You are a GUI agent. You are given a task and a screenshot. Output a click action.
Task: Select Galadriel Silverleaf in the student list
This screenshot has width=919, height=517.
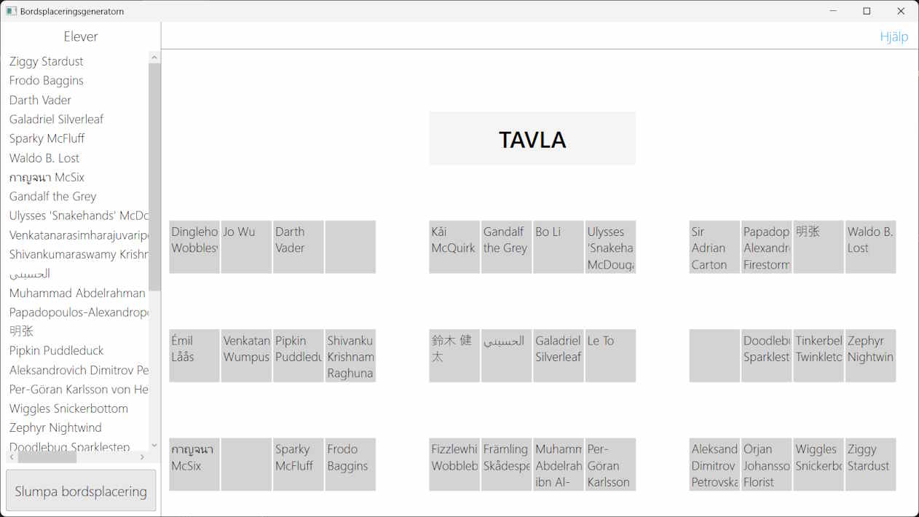point(57,119)
